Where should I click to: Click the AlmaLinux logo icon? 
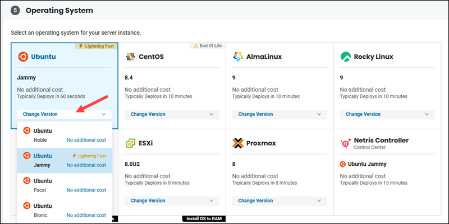point(237,57)
